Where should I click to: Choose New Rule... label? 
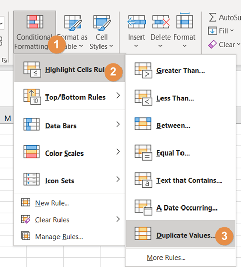pos(52,203)
